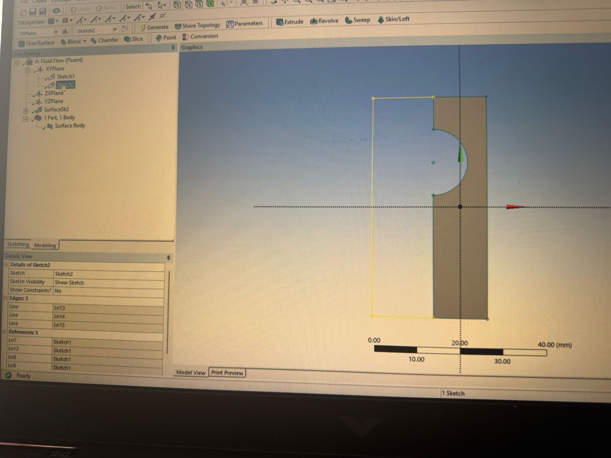This screenshot has width=611, height=458.
Task: Open the TbEdgeView color box dropdown
Action: point(57,21)
